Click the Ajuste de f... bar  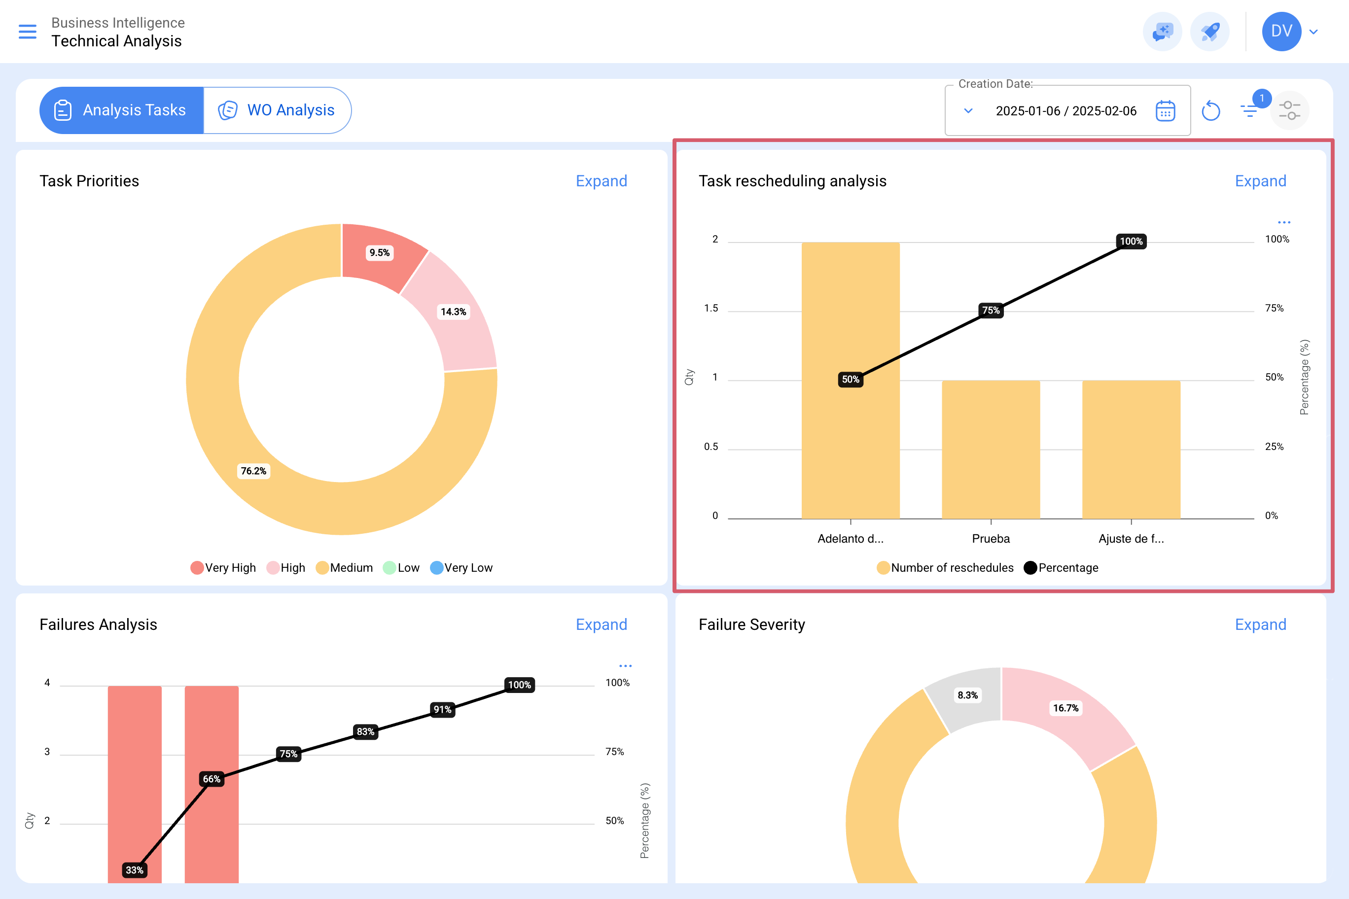[1131, 450]
